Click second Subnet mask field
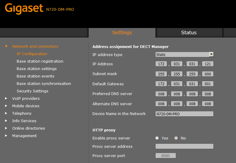 coord(177,74)
